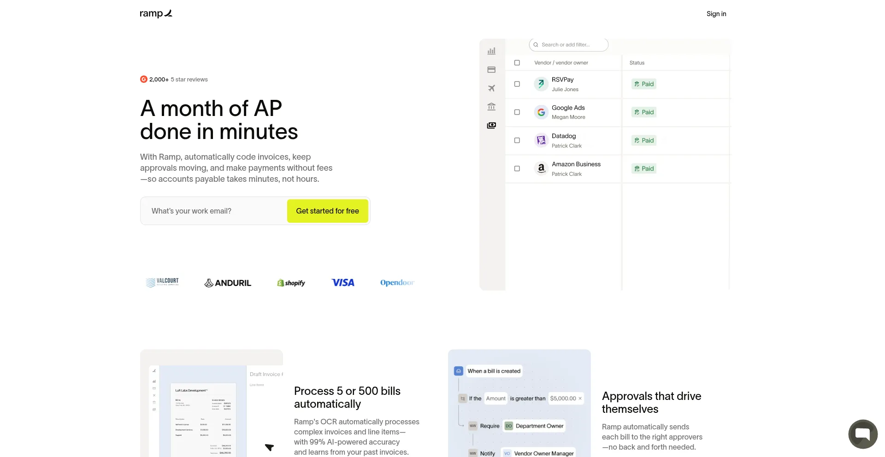Image resolution: width=885 pixels, height=457 pixels.
Task: Click the Ramp logo
Action: tap(156, 14)
